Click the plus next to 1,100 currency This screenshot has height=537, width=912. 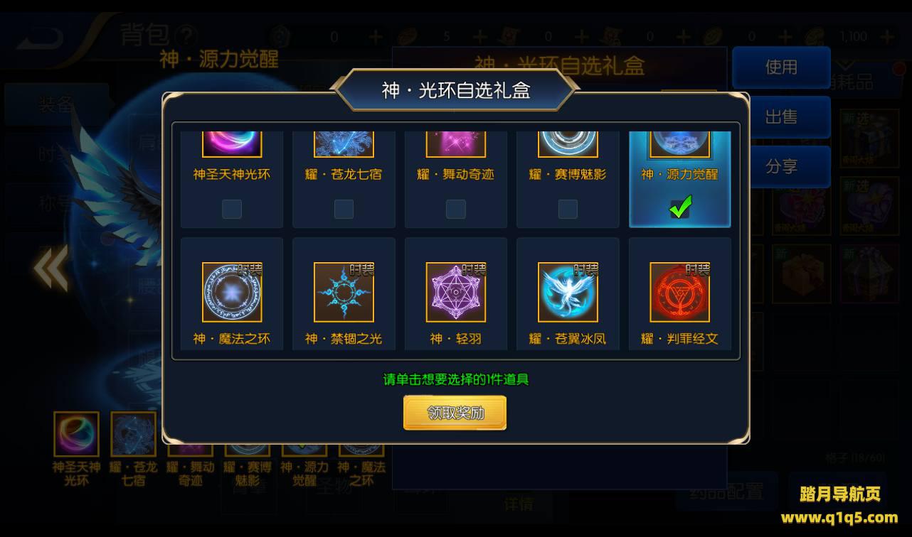pos(886,36)
